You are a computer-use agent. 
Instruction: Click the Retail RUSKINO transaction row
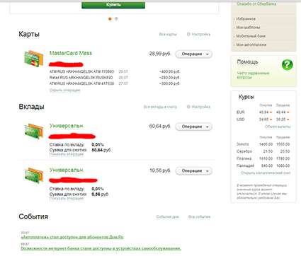[115, 78]
